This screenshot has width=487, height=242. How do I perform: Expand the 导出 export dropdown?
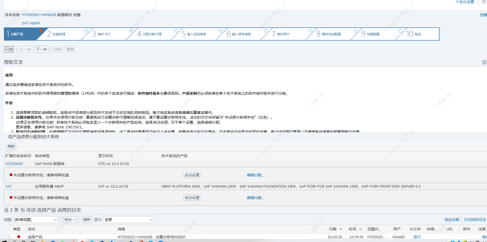pos(70,220)
